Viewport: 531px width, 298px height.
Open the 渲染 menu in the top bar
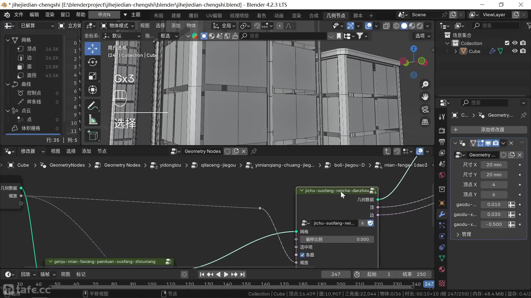pos(50,15)
